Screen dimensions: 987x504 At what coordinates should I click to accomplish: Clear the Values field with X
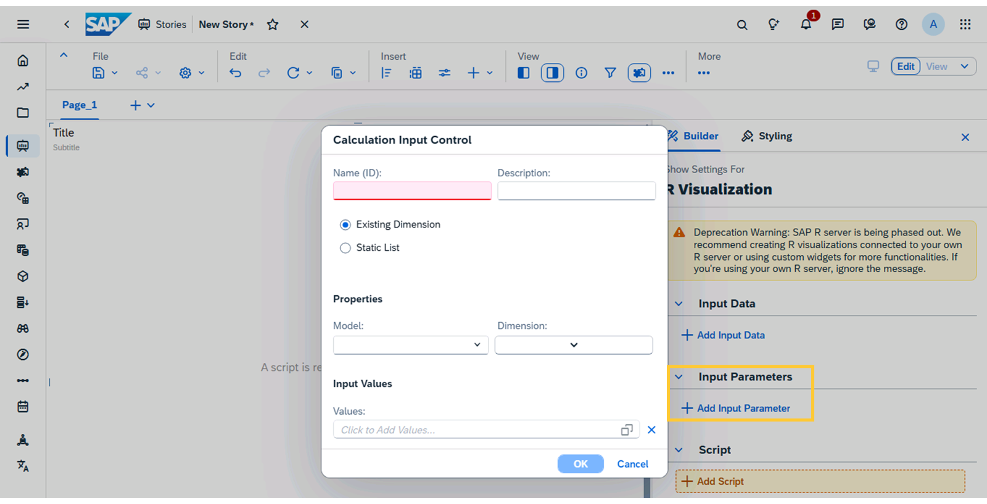click(651, 429)
